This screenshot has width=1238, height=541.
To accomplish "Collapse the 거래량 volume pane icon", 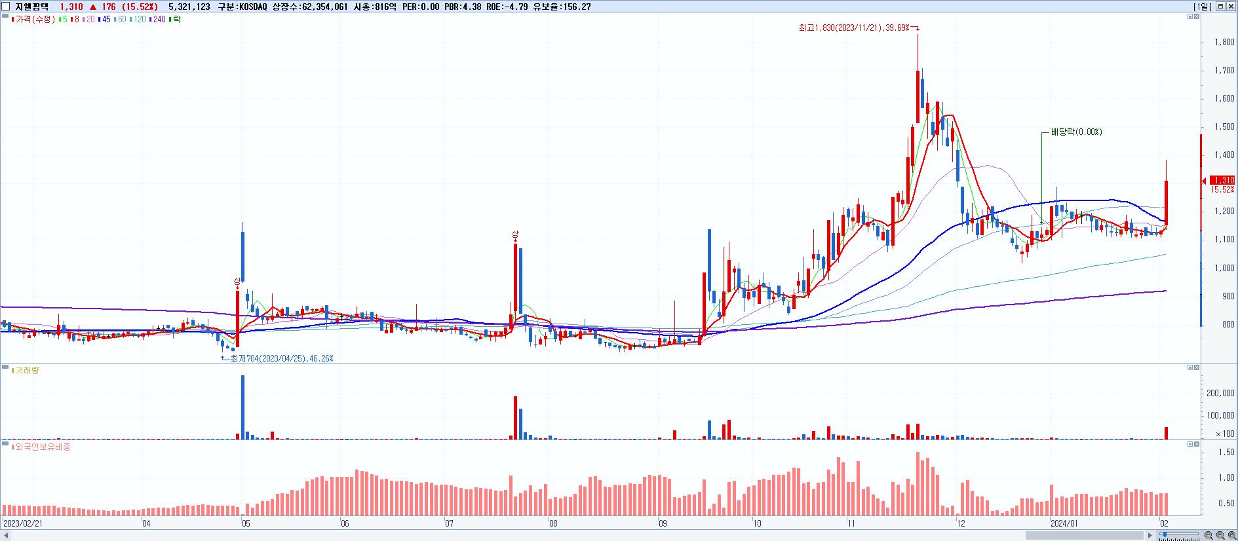I will point(1190,367).
